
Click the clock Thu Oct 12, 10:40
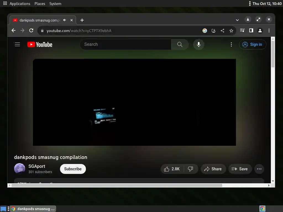pos(267,4)
